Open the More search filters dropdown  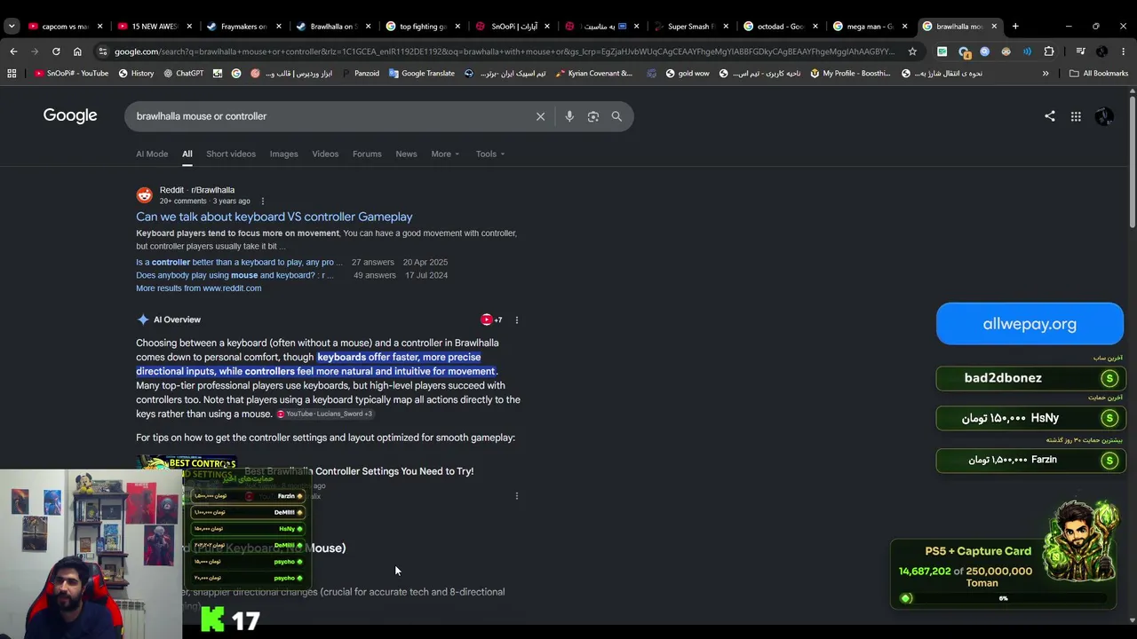(445, 154)
